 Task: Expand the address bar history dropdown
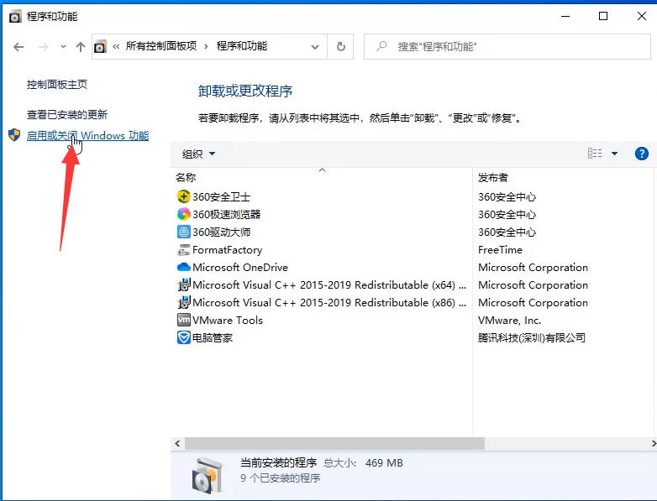[x=315, y=47]
